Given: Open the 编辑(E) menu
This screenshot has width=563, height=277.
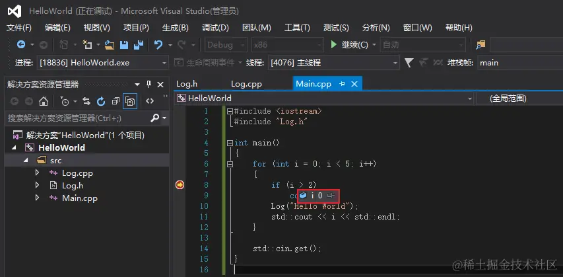Looking at the screenshot, I should [x=57, y=28].
